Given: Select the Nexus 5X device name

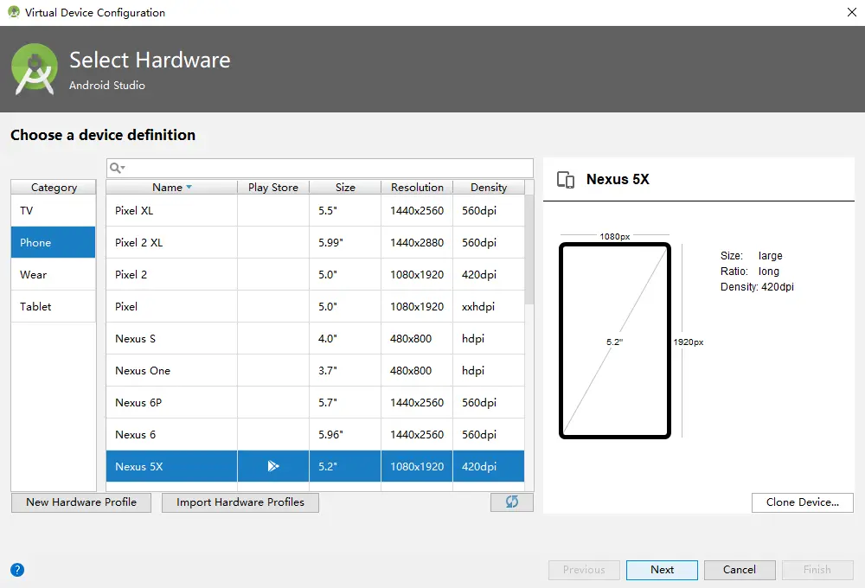Looking at the screenshot, I should 139,467.
